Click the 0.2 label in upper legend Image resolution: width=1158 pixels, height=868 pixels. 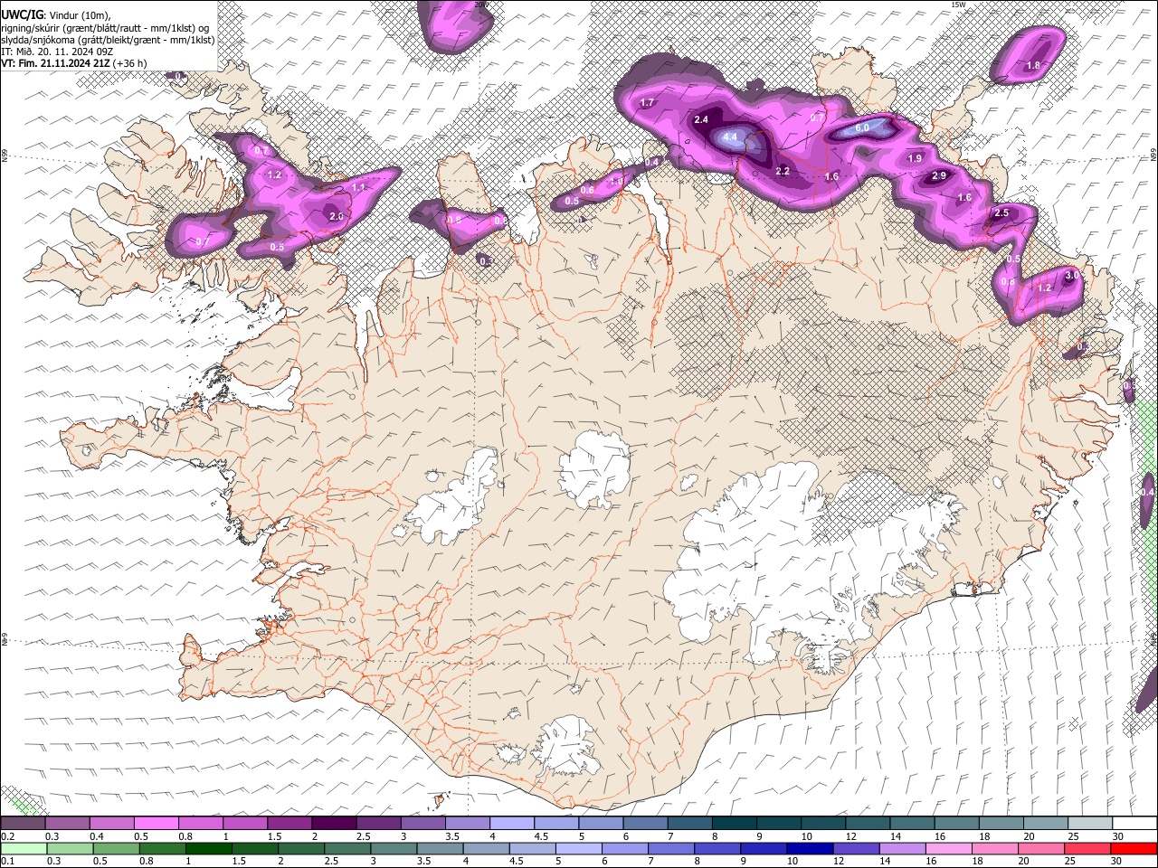coord(7,836)
